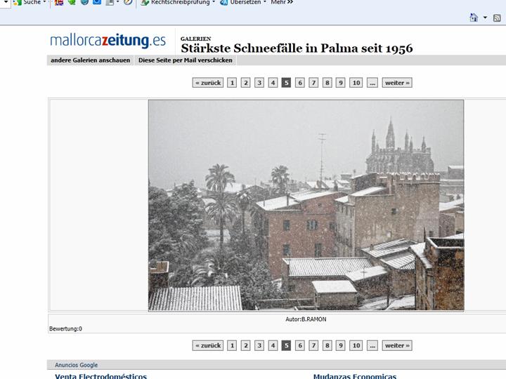
Task: Go to gallery page 10 at bottom
Action: [x=356, y=345]
